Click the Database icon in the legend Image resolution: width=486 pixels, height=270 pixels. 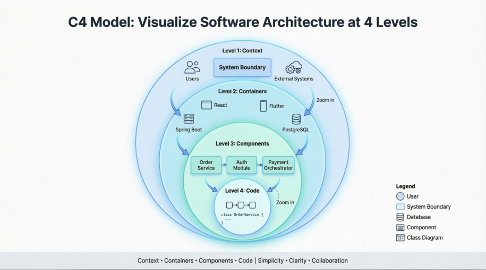point(400,217)
